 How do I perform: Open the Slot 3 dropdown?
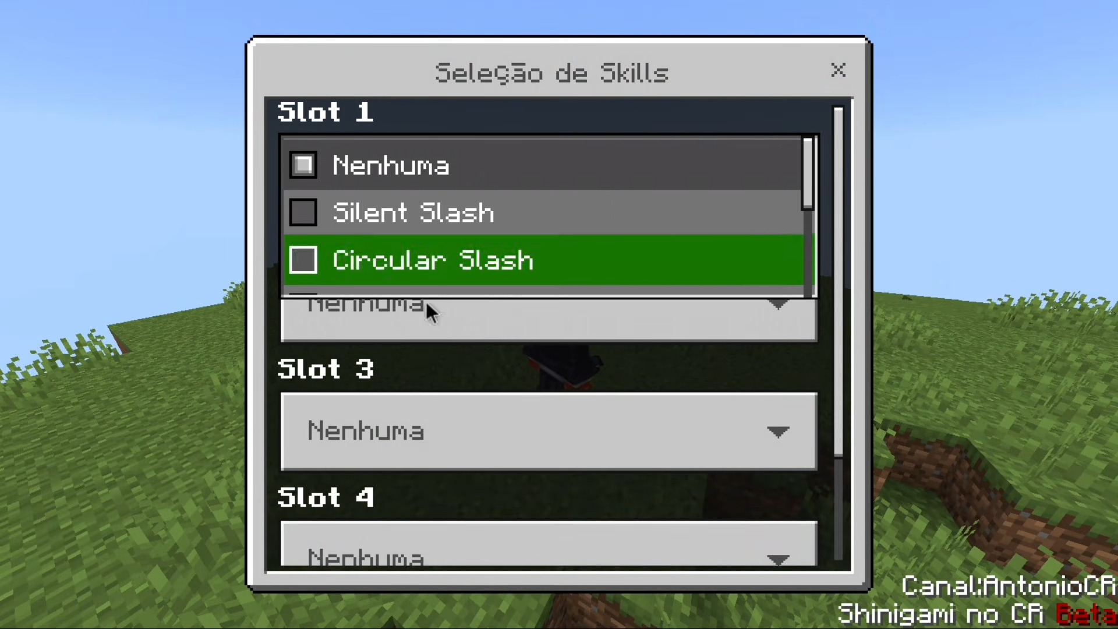coord(549,432)
